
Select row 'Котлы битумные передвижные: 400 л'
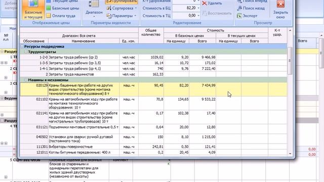click(x=153, y=153)
